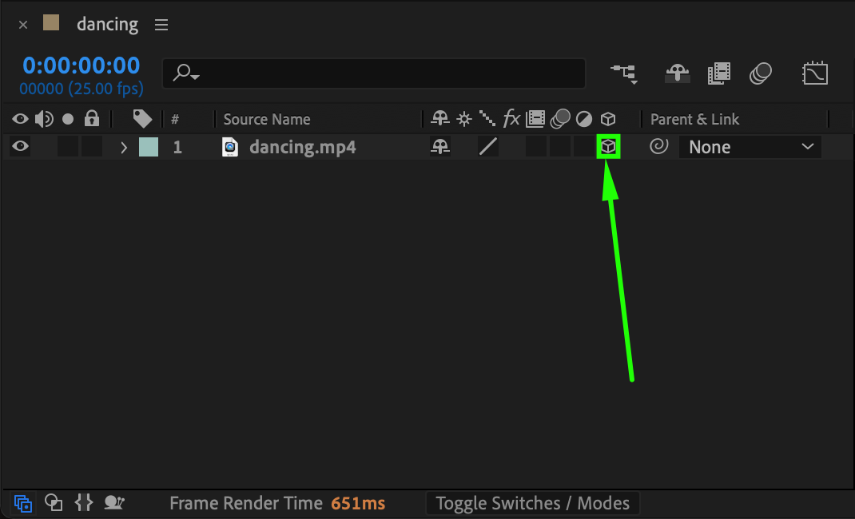Toggle shy switch on dancing.mp4 layer
This screenshot has width=855, height=519.
point(439,147)
